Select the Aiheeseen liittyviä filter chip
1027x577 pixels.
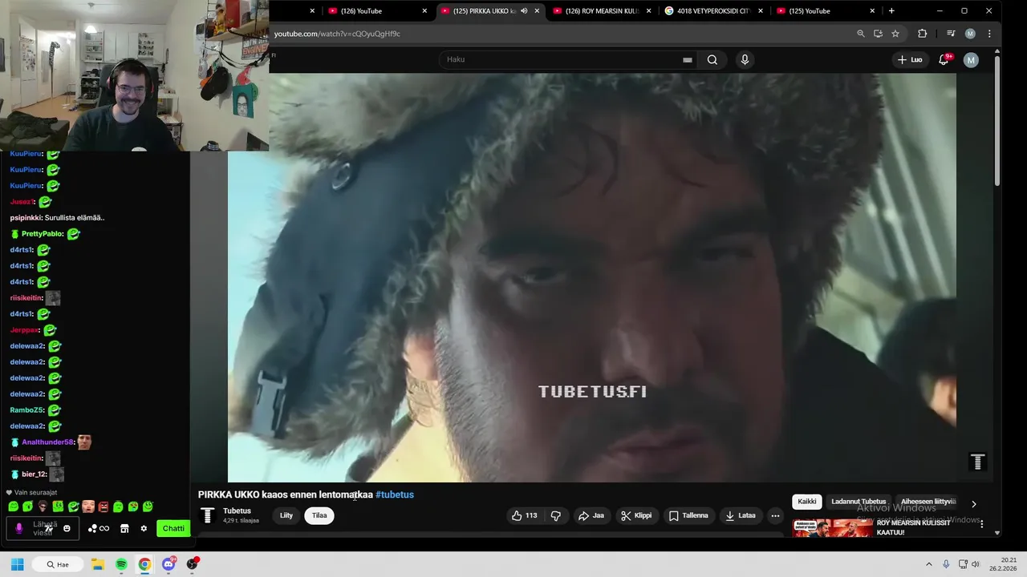click(x=928, y=502)
